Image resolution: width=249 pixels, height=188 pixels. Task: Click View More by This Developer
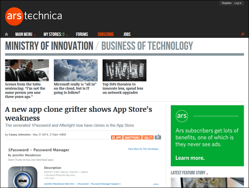click(x=143, y=149)
